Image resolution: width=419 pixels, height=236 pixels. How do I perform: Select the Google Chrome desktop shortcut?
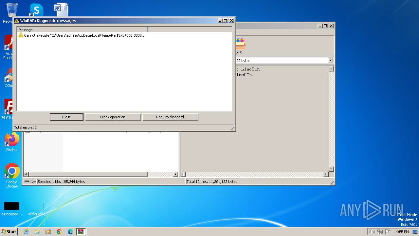[12, 175]
